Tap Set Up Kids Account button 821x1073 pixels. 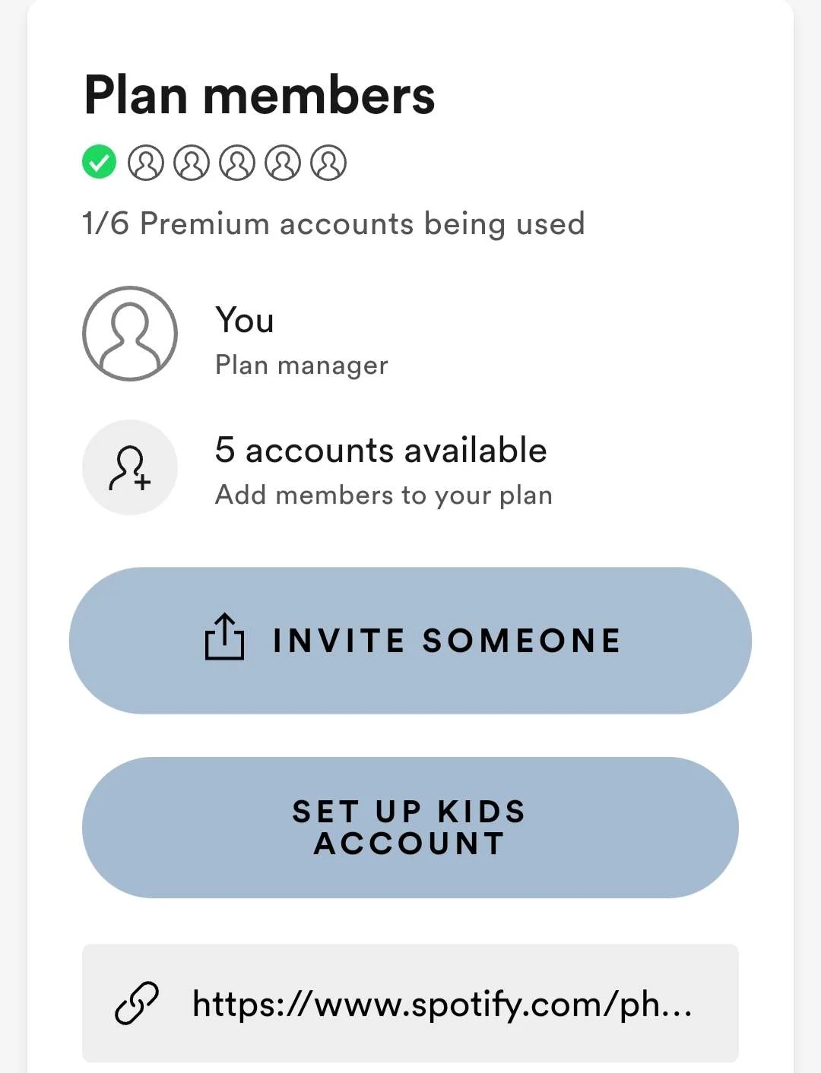click(410, 828)
